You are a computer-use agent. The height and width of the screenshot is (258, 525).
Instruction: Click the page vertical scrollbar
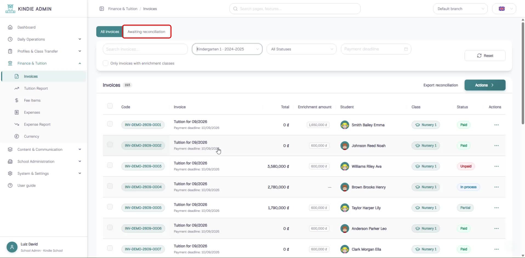pos(523,74)
